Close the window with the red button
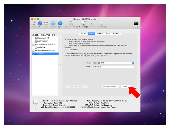170x129 pixels. (x=32, y=19)
